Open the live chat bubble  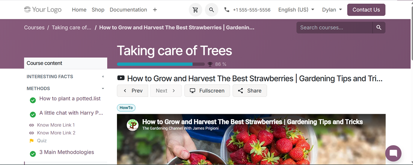tap(393, 153)
